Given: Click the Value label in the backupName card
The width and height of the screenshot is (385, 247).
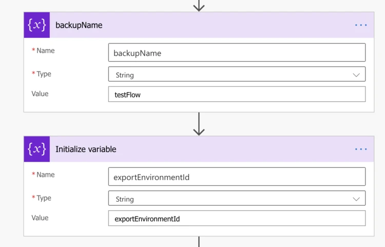Looking at the screenshot, I should 40,94.
